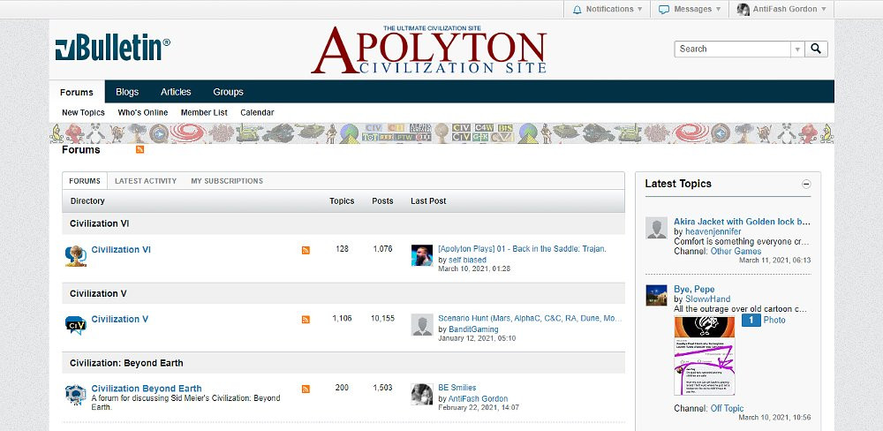Image resolution: width=883 pixels, height=431 pixels.
Task: Open the Scenario Hunt post link
Action: pos(530,318)
